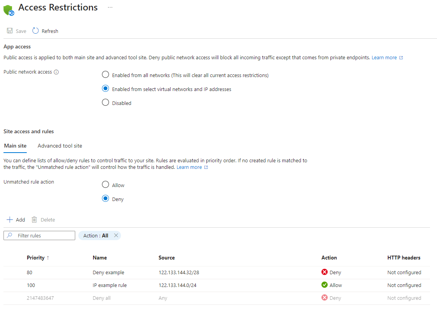
Task: Switch to the Advanced tool site tab
Action: [60, 146]
